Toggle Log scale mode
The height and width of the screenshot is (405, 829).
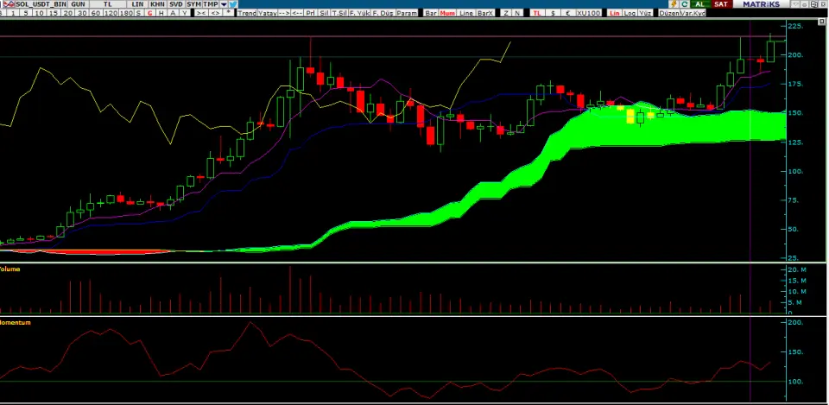click(x=630, y=14)
